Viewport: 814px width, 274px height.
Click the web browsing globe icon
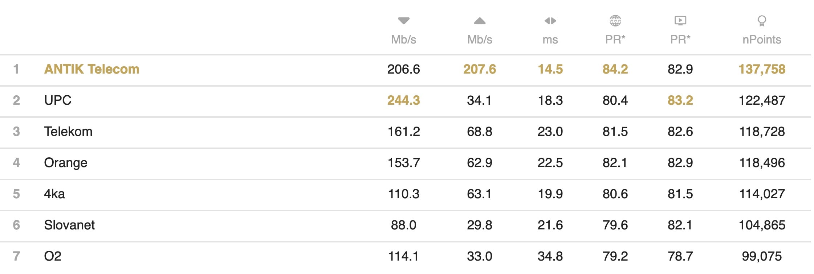point(615,21)
